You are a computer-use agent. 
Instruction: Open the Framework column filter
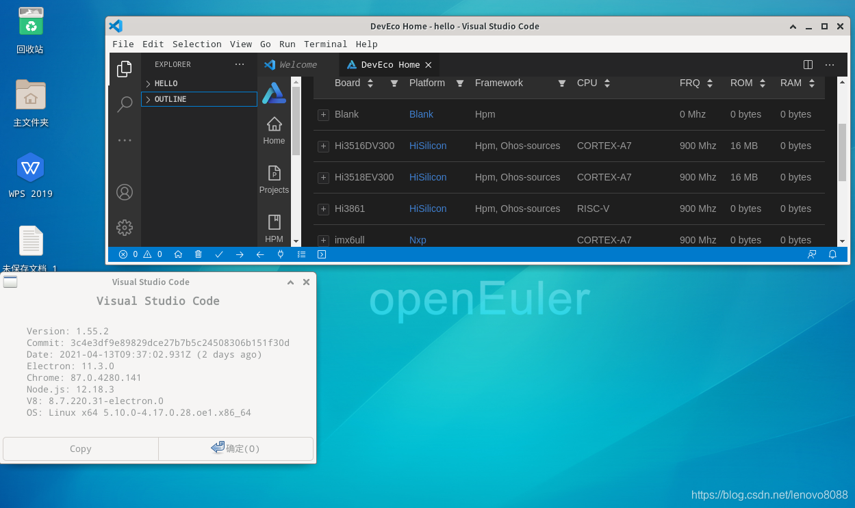pos(562,83)
